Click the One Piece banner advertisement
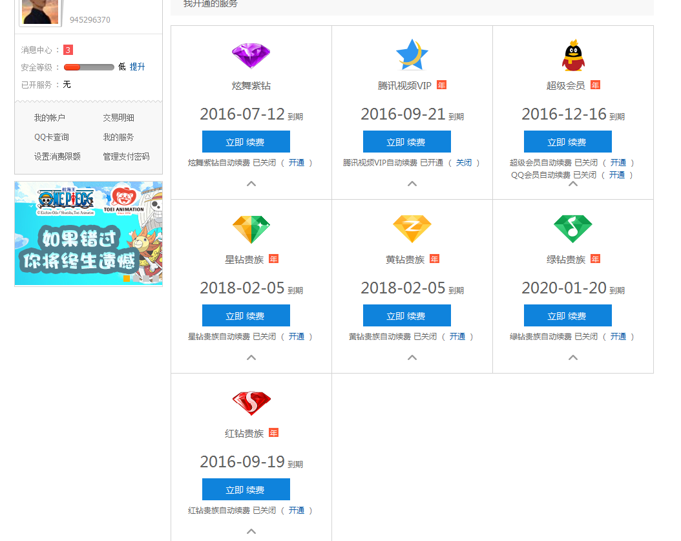The width and height of the screenshot is (681, 541). pos(88,234)
